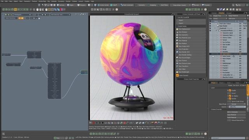The width and height of the screenshot is (249, 140).
Task: Click the New Round Edges node icon
Action: (x=177, y=58)
